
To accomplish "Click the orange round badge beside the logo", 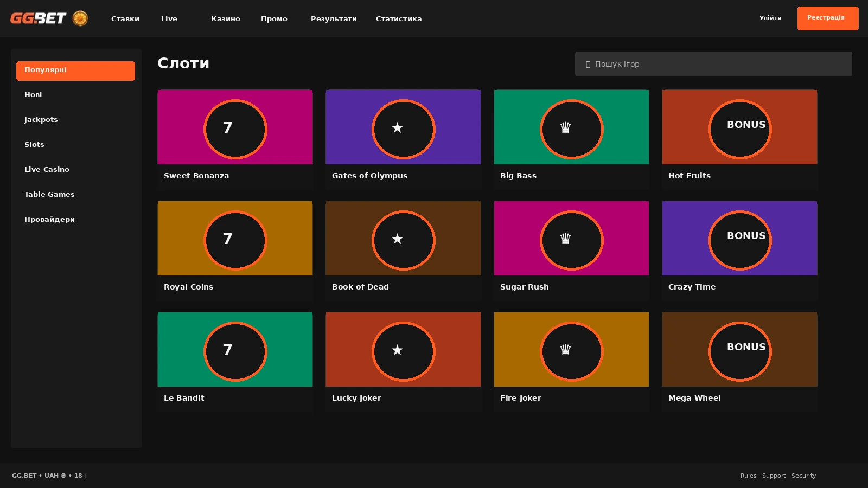I will coord(80,18).
